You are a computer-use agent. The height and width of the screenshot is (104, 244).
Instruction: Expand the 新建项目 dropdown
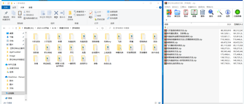[80, 12]
